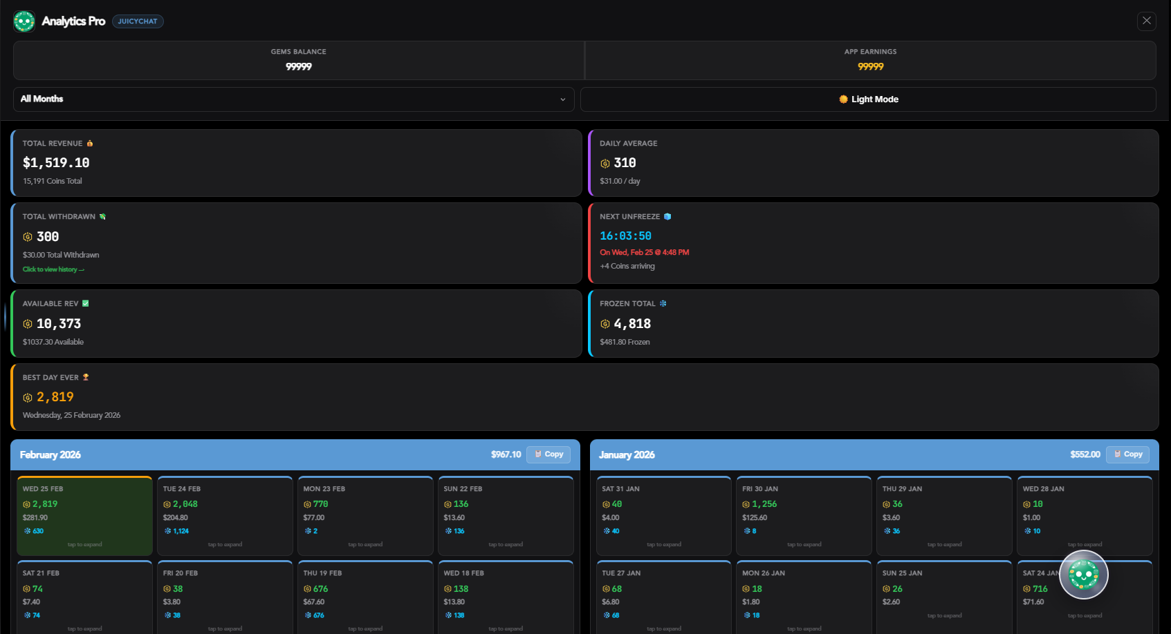The width and height of the screenshot is (1171, 634).
Task: Click the Frozen Total snowflake icon
Action: (663, 304)
